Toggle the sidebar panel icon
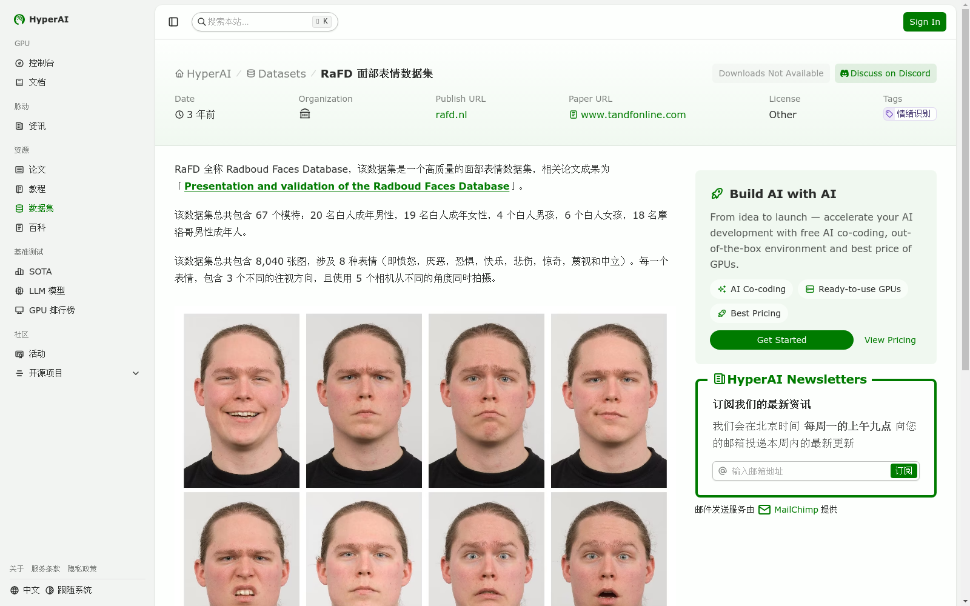Image resolution: width=970 pixels, height=606 pixels. 173,22
